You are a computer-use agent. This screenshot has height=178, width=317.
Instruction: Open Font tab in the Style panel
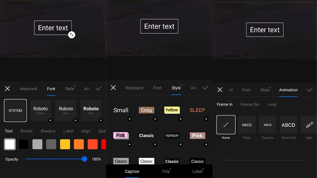157,88
